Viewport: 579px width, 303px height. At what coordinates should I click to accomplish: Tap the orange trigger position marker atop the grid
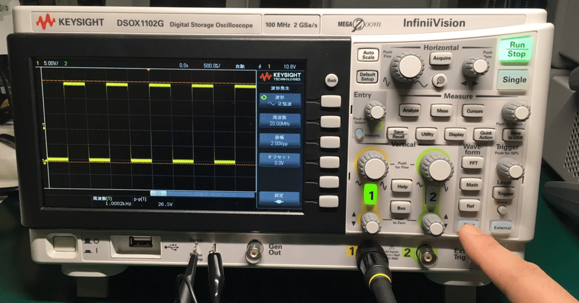[x=148, y=70]
